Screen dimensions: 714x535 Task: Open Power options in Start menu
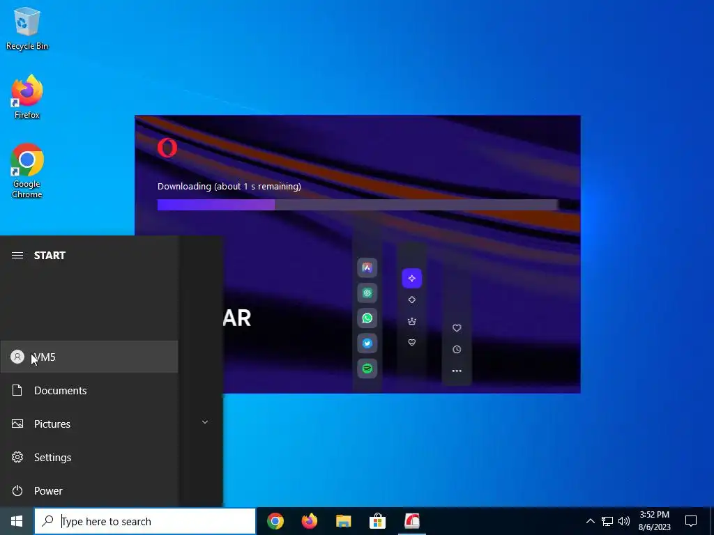(89, 491)
